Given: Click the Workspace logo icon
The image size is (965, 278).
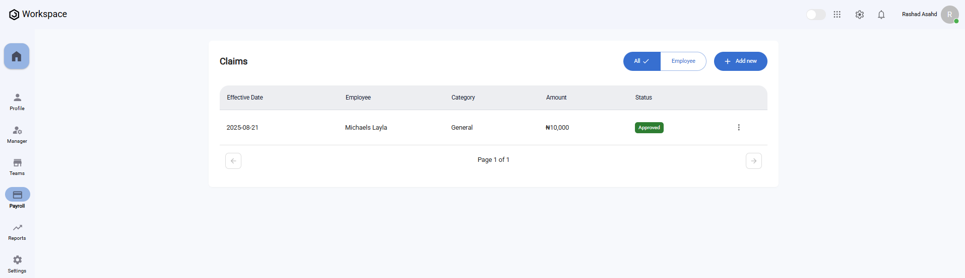Looking at the screenshot, I should (14, 15).
